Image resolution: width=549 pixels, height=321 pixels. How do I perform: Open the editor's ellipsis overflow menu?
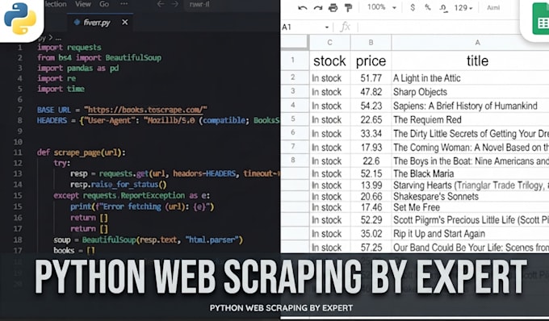[x=124, y=4]
